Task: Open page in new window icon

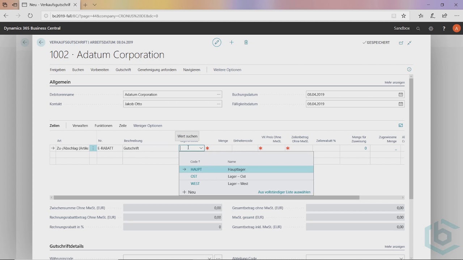Action: point(401,43)
